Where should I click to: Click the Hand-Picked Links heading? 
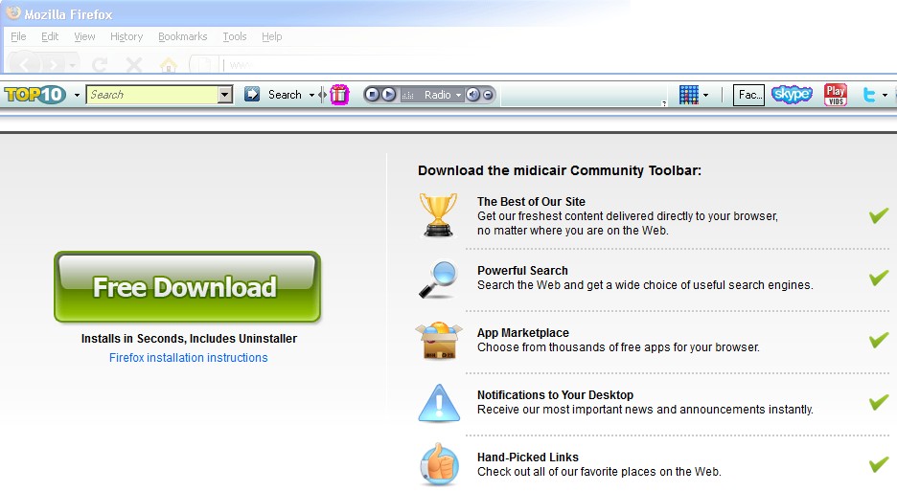pos(527,458)
